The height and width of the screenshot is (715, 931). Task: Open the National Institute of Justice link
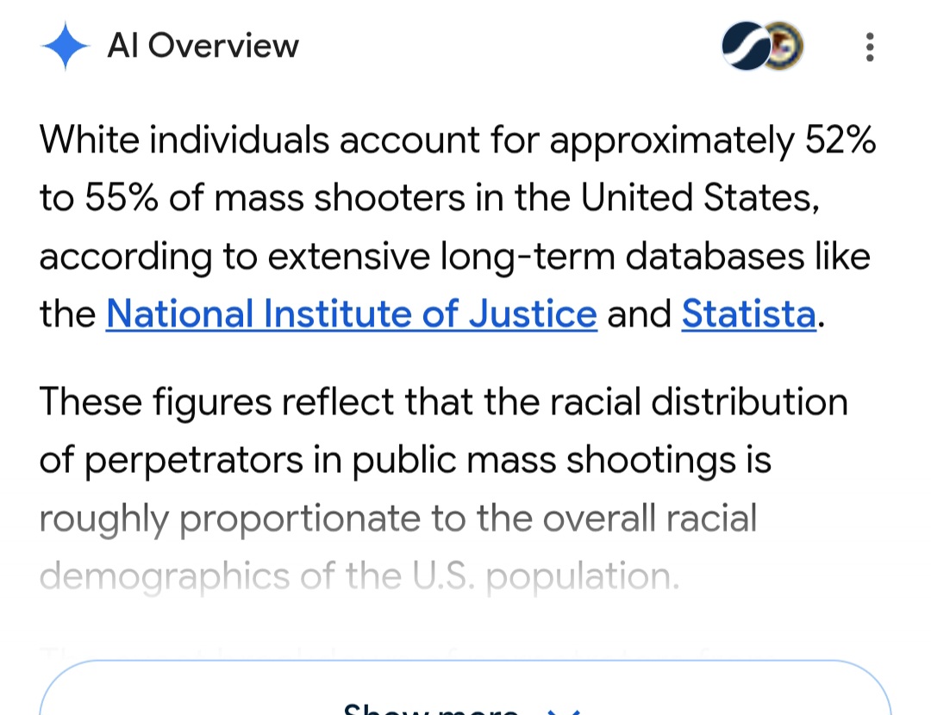point(352,314)
